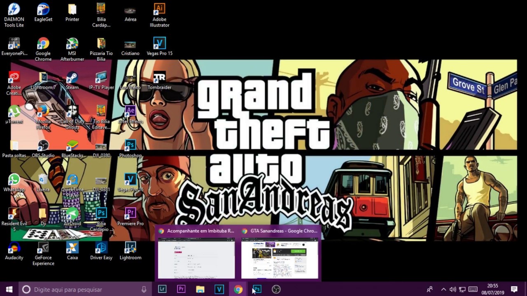
Task: Open the Action Center notifications
Action: click(514, 289)
